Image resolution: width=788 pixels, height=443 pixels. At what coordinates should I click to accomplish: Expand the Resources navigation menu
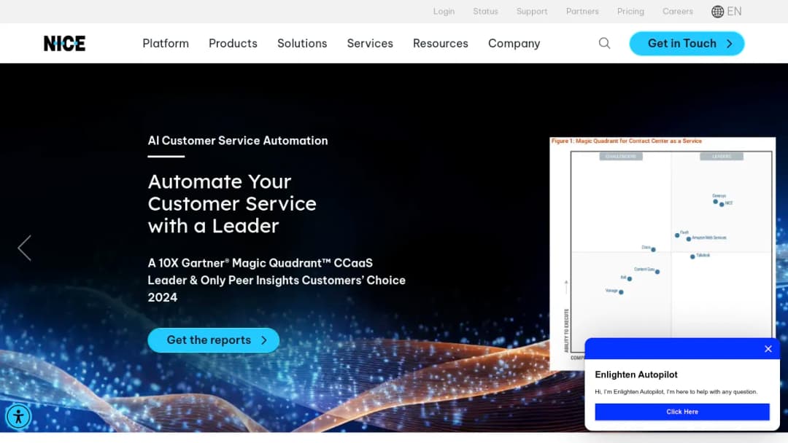440,43
